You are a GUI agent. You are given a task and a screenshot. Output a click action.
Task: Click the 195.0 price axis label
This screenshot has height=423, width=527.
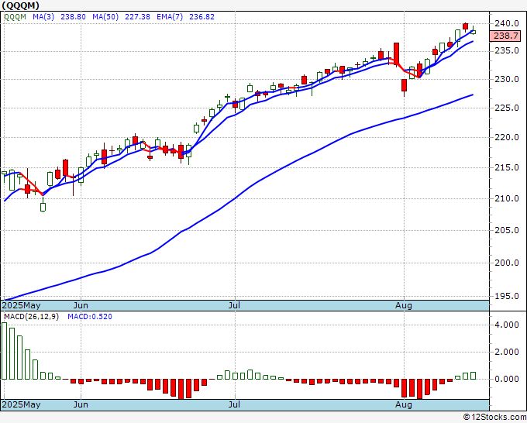tap(507, 297)
